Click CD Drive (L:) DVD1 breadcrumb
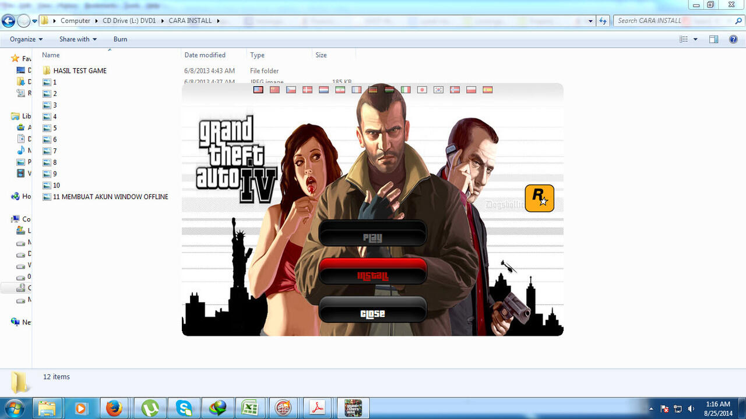746x419 pixels. [x=130, y=20]
